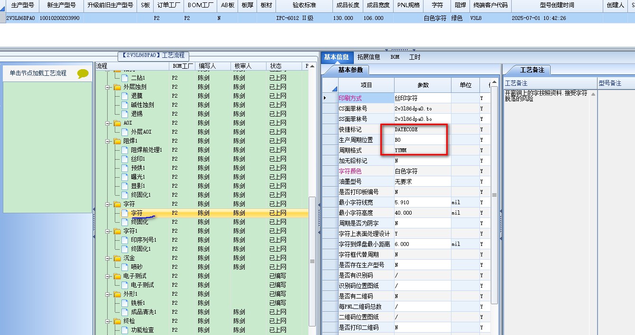Viewport: 635px width, 335px height.
Task: Click the 周期格式 value cell YYMM
Action: tap(422, 150)
